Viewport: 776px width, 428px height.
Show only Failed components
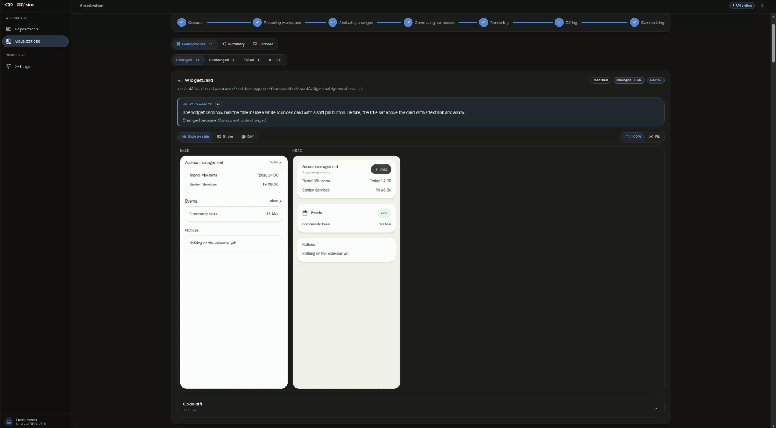pyautogui.click(x=252, y=60)
